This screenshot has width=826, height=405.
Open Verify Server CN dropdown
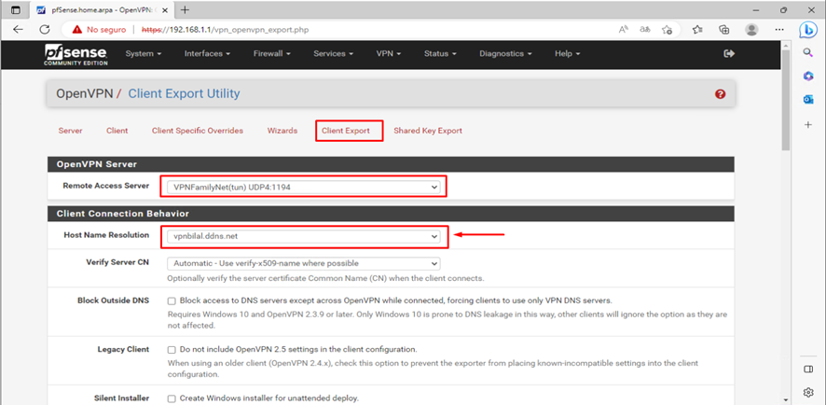[x=303, y=263]
